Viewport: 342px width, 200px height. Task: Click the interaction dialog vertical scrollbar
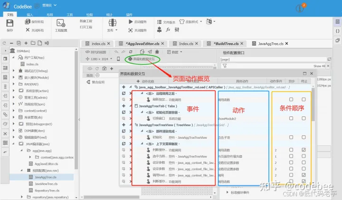pyautogui.click(x=313, y=105)
